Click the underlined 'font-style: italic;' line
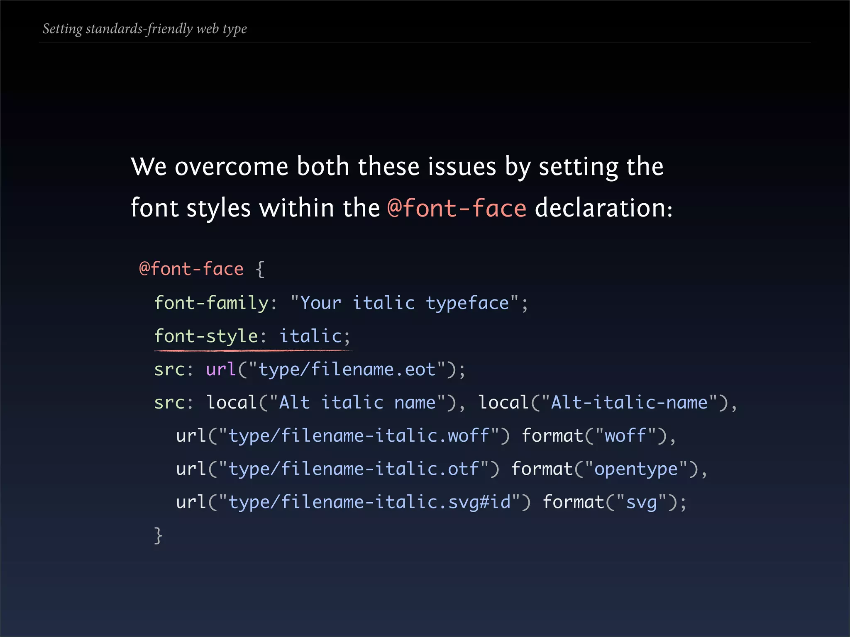Image resolution: width=850 pixels, height=637 pixels. (252, 336)
